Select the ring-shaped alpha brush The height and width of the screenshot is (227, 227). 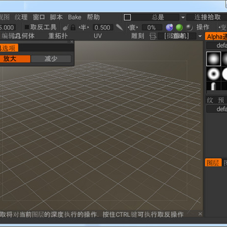214,74
